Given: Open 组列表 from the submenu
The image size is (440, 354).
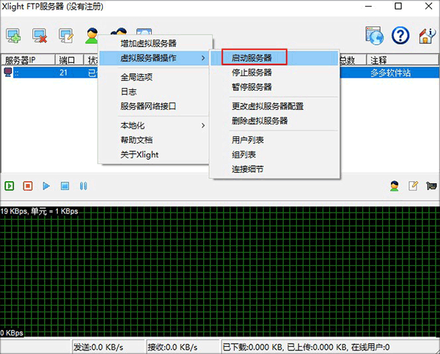Looking at the screenshot, I should tap(274, 154).
